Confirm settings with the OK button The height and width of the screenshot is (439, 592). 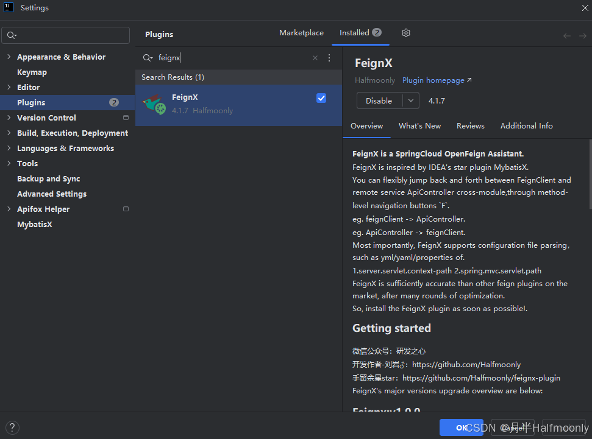(x=462, y=427)
